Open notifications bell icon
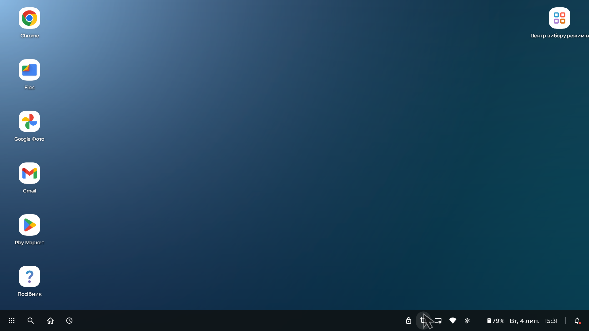Screen dimensions: 589x331 tap(577, 321)
